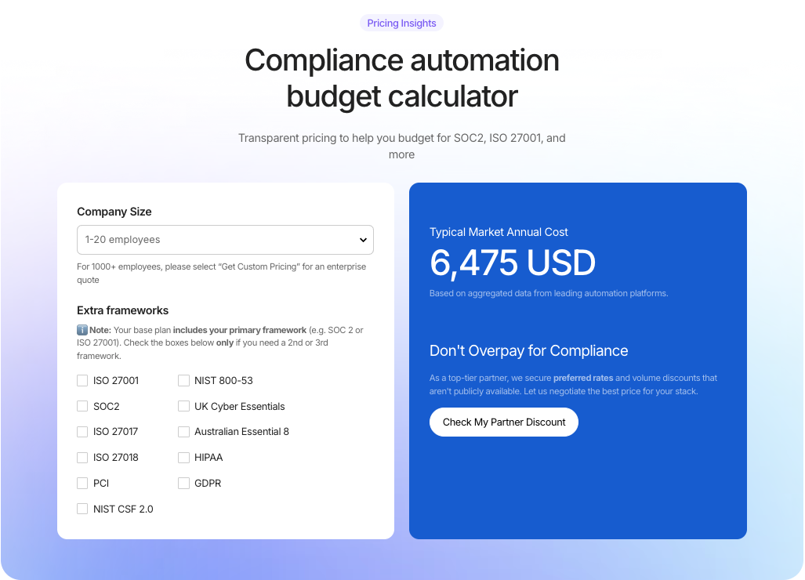Click the blue info note icon
The height and width of the screenshot is (580, 805).
pos(82,330)
